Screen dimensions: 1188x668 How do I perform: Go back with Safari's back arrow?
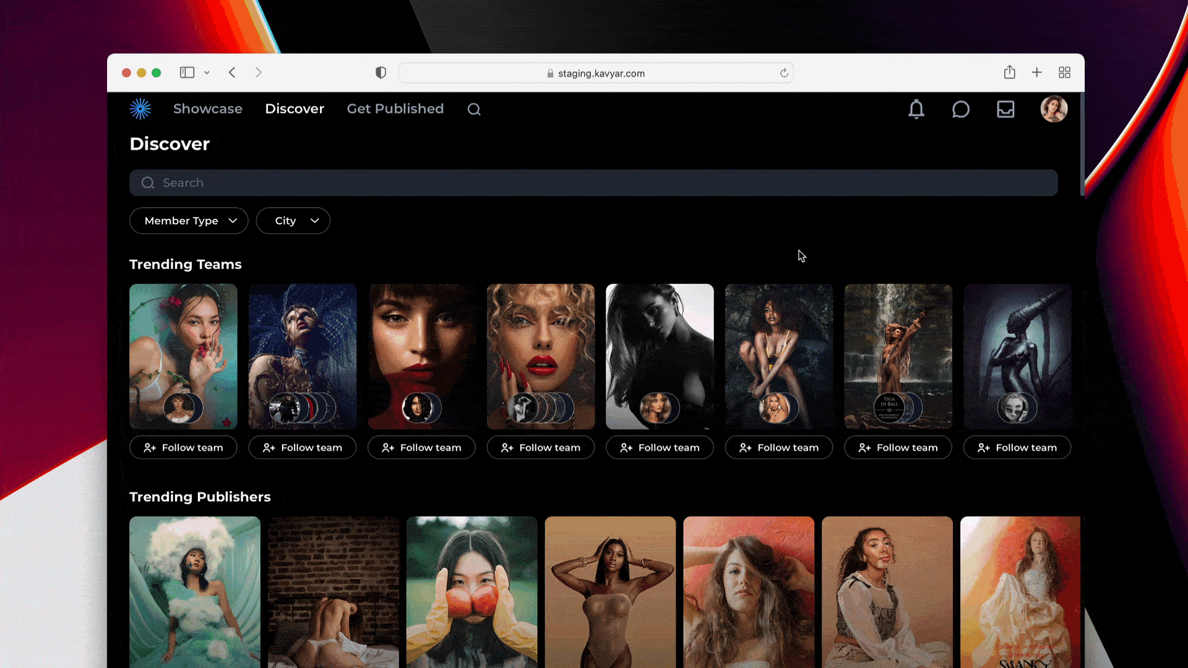232,72
